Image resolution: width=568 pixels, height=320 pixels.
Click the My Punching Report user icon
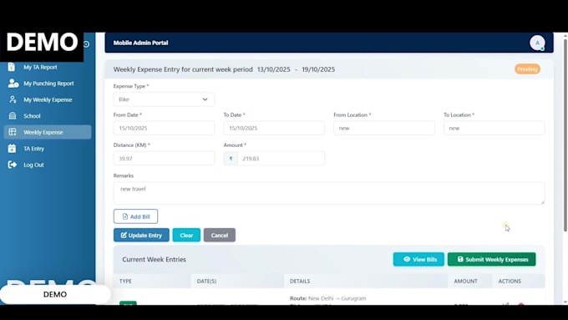tap(13, 84)
